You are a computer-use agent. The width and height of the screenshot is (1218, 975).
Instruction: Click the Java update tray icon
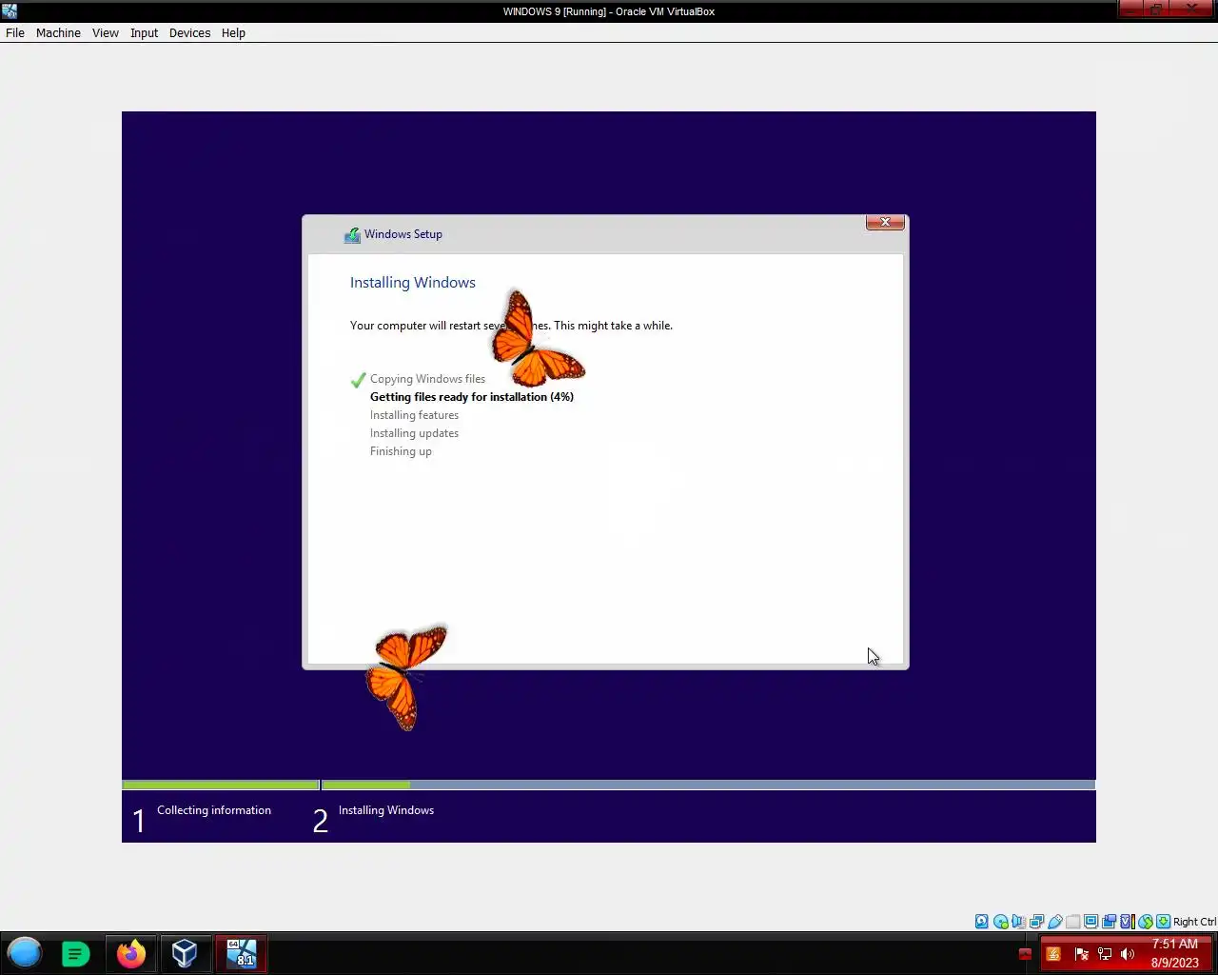[x=1053, y=954]
